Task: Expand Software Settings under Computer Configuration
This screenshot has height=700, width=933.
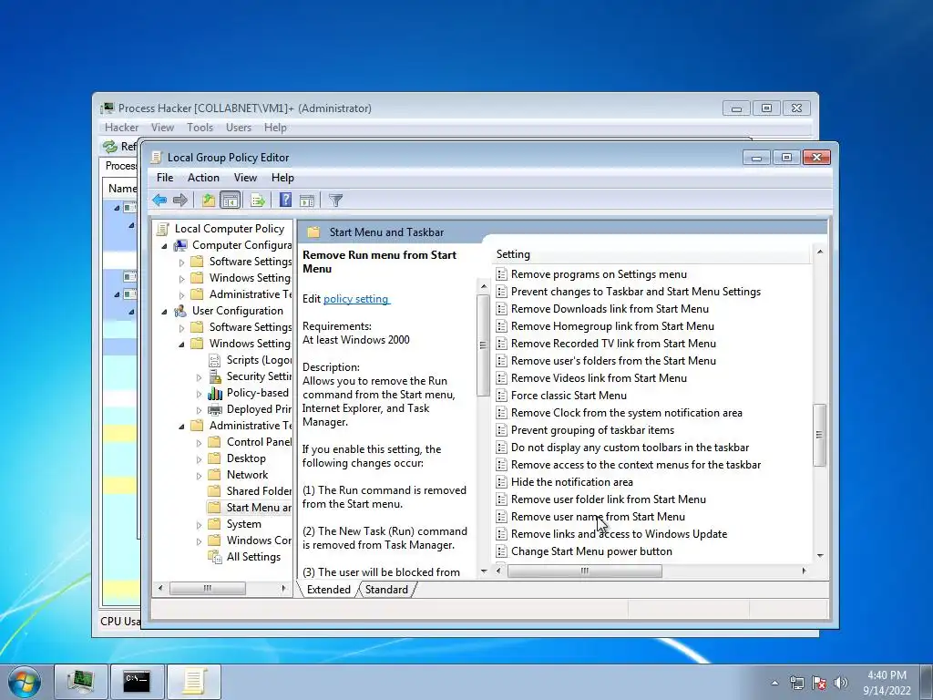Action: click(182, 262)
